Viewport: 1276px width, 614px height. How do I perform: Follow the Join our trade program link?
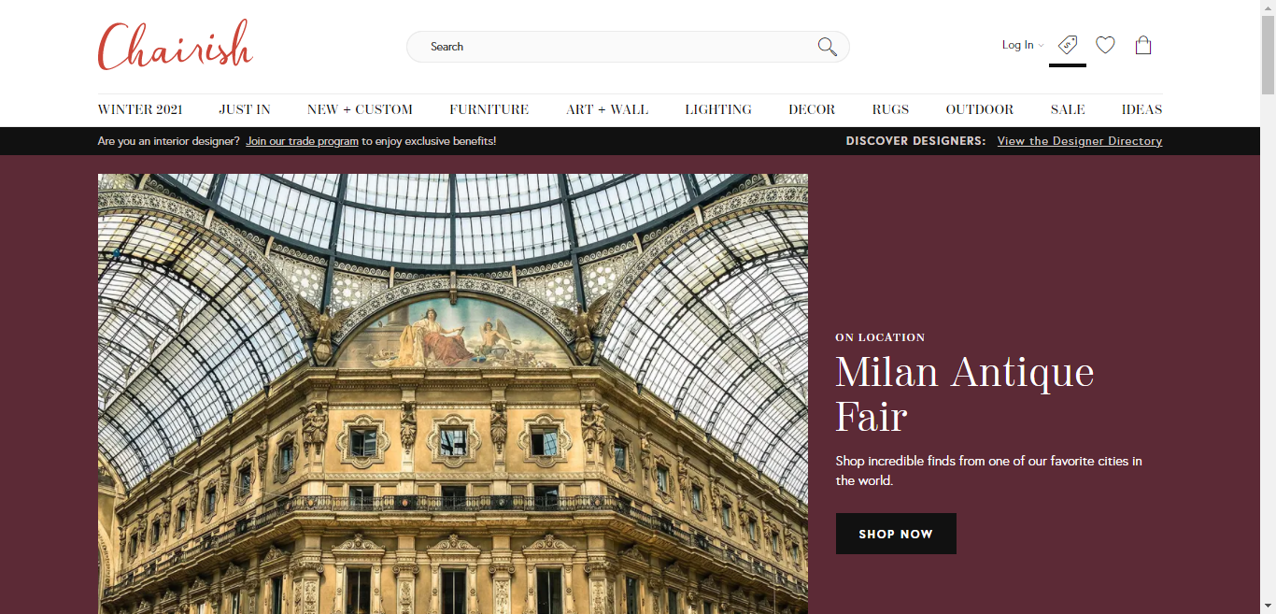302,141
